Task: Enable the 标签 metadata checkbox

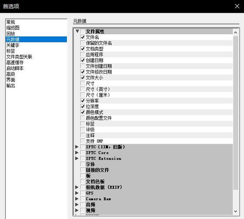Action: click(x=83, y=124)
